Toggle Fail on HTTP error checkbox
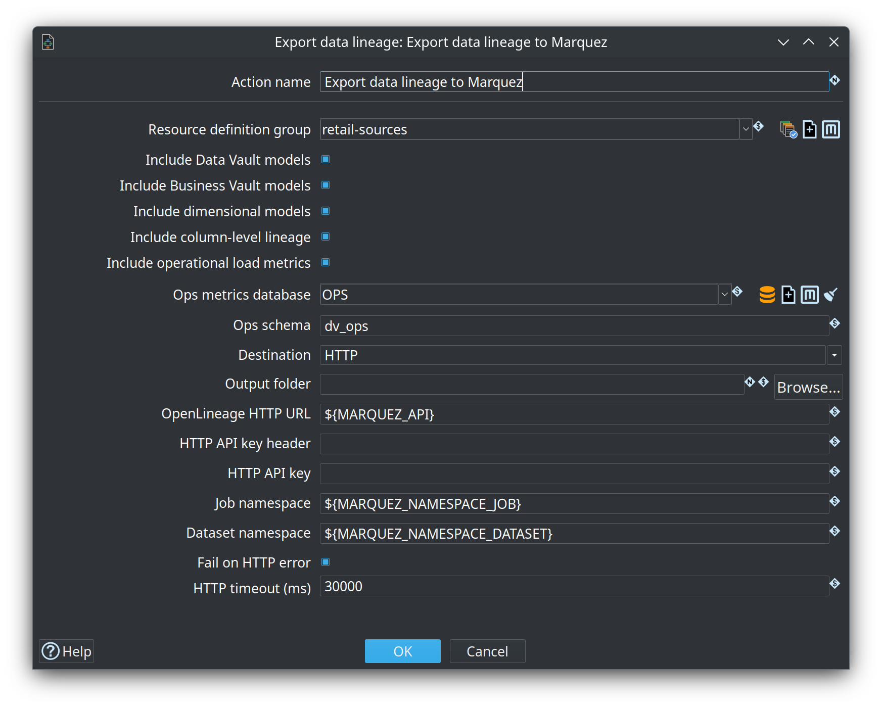The width and height of the screenshot is (882, 708). [326, 562]
